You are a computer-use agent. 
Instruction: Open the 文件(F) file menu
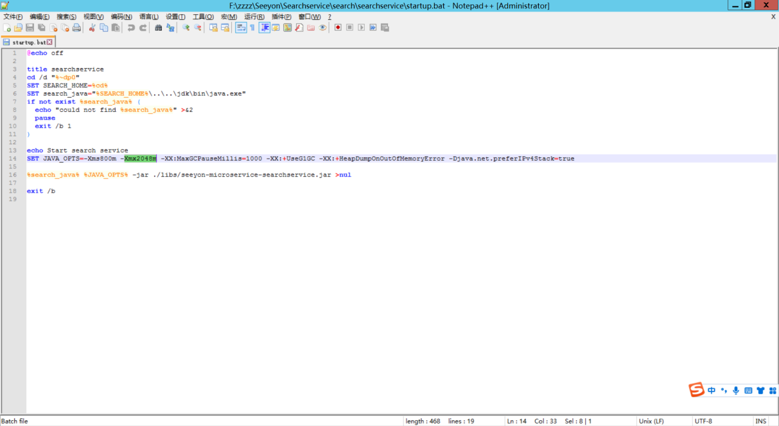pyautogui.click(x=13, y=17)
